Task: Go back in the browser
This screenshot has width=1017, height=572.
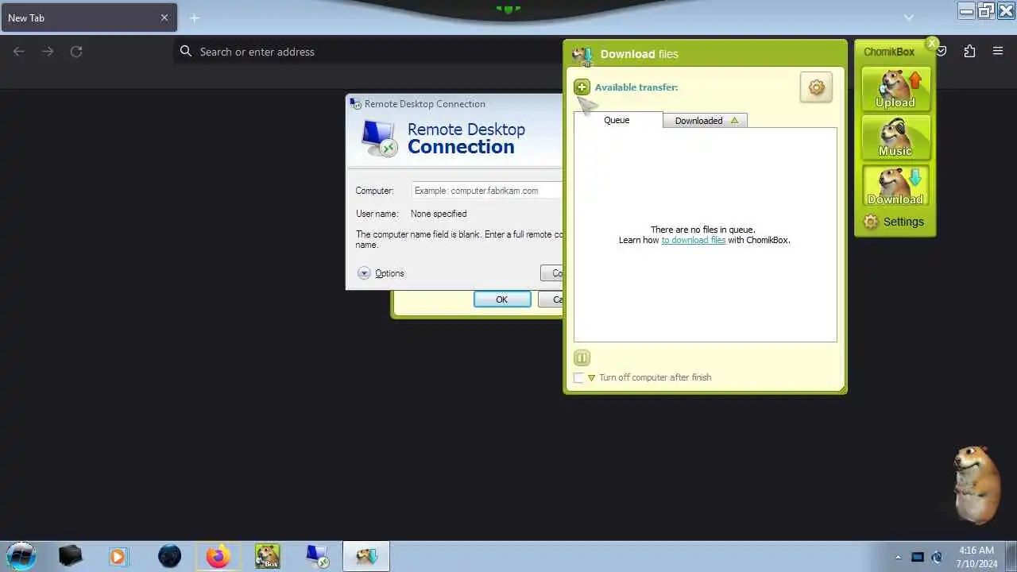Action: (19, 52)
